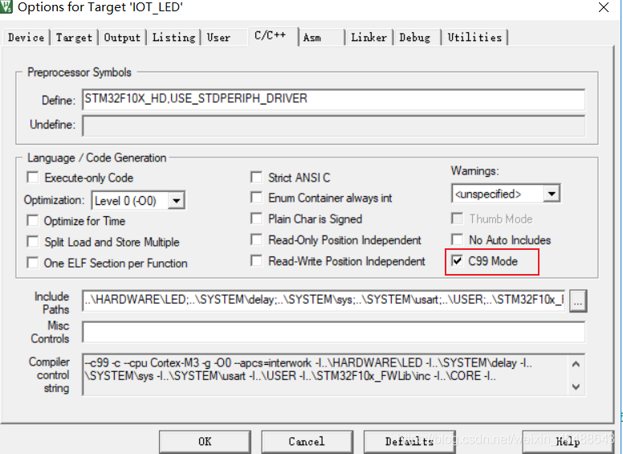This screenshot has width=623, height=454.
Task: Switch to the Listing tab
Action: (x=173, y=38)
